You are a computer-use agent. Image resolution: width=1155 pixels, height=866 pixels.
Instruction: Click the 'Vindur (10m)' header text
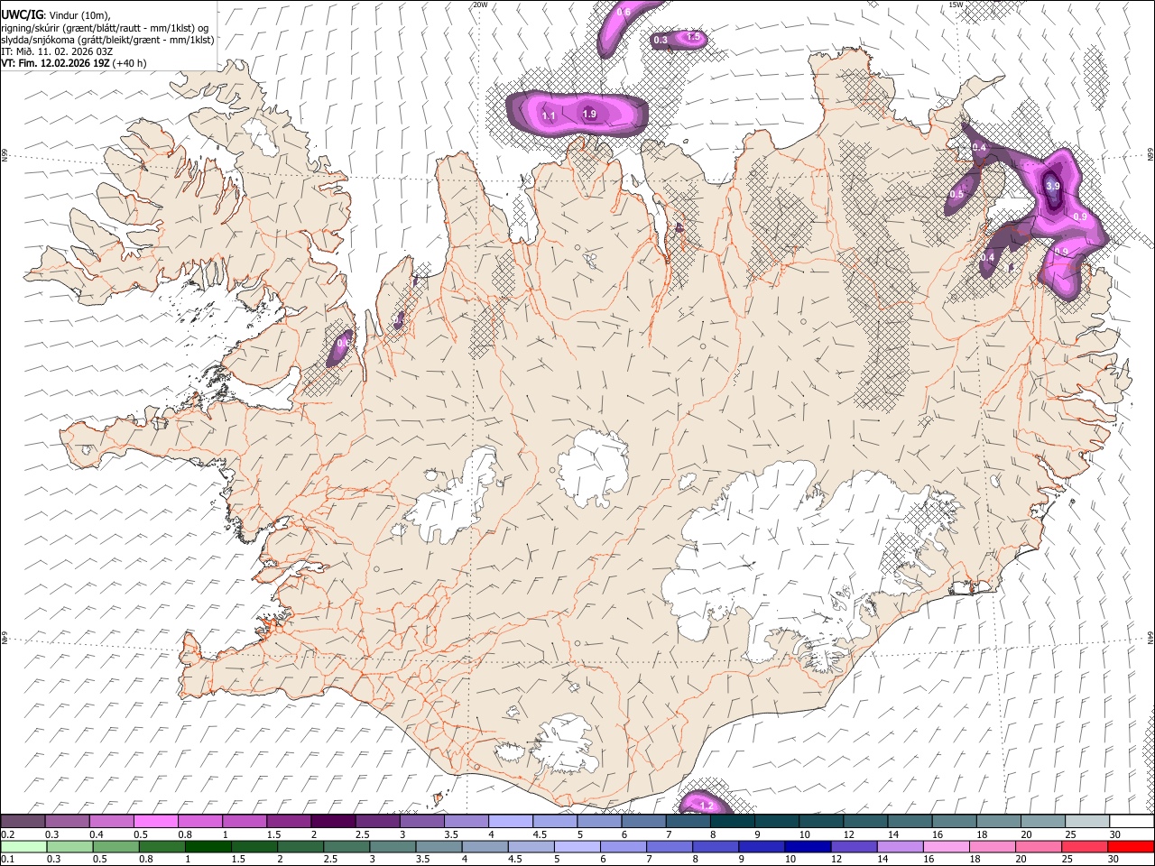point(80,15)
